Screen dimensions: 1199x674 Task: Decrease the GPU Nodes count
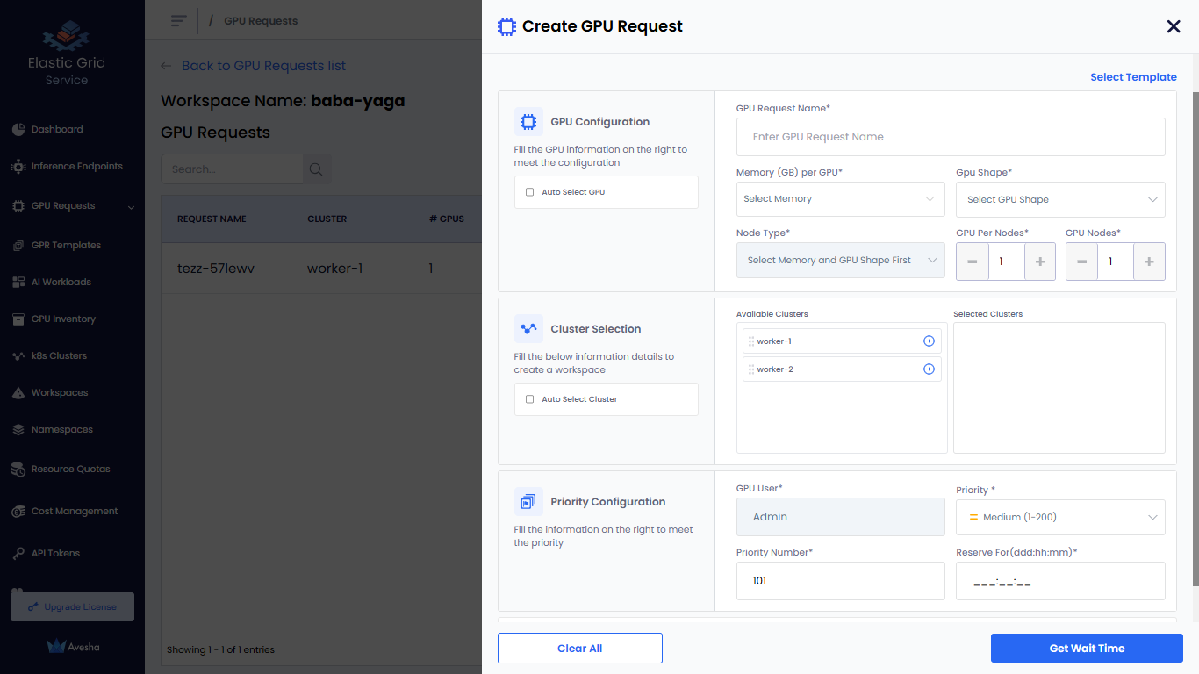(x=1081, y=262)
